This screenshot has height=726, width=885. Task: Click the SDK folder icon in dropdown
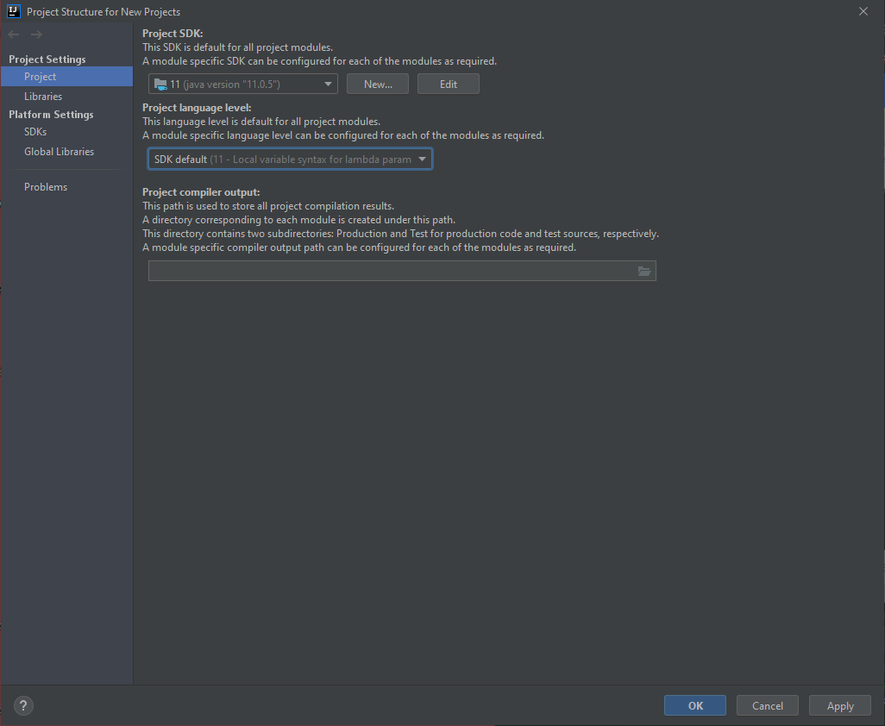160,84
